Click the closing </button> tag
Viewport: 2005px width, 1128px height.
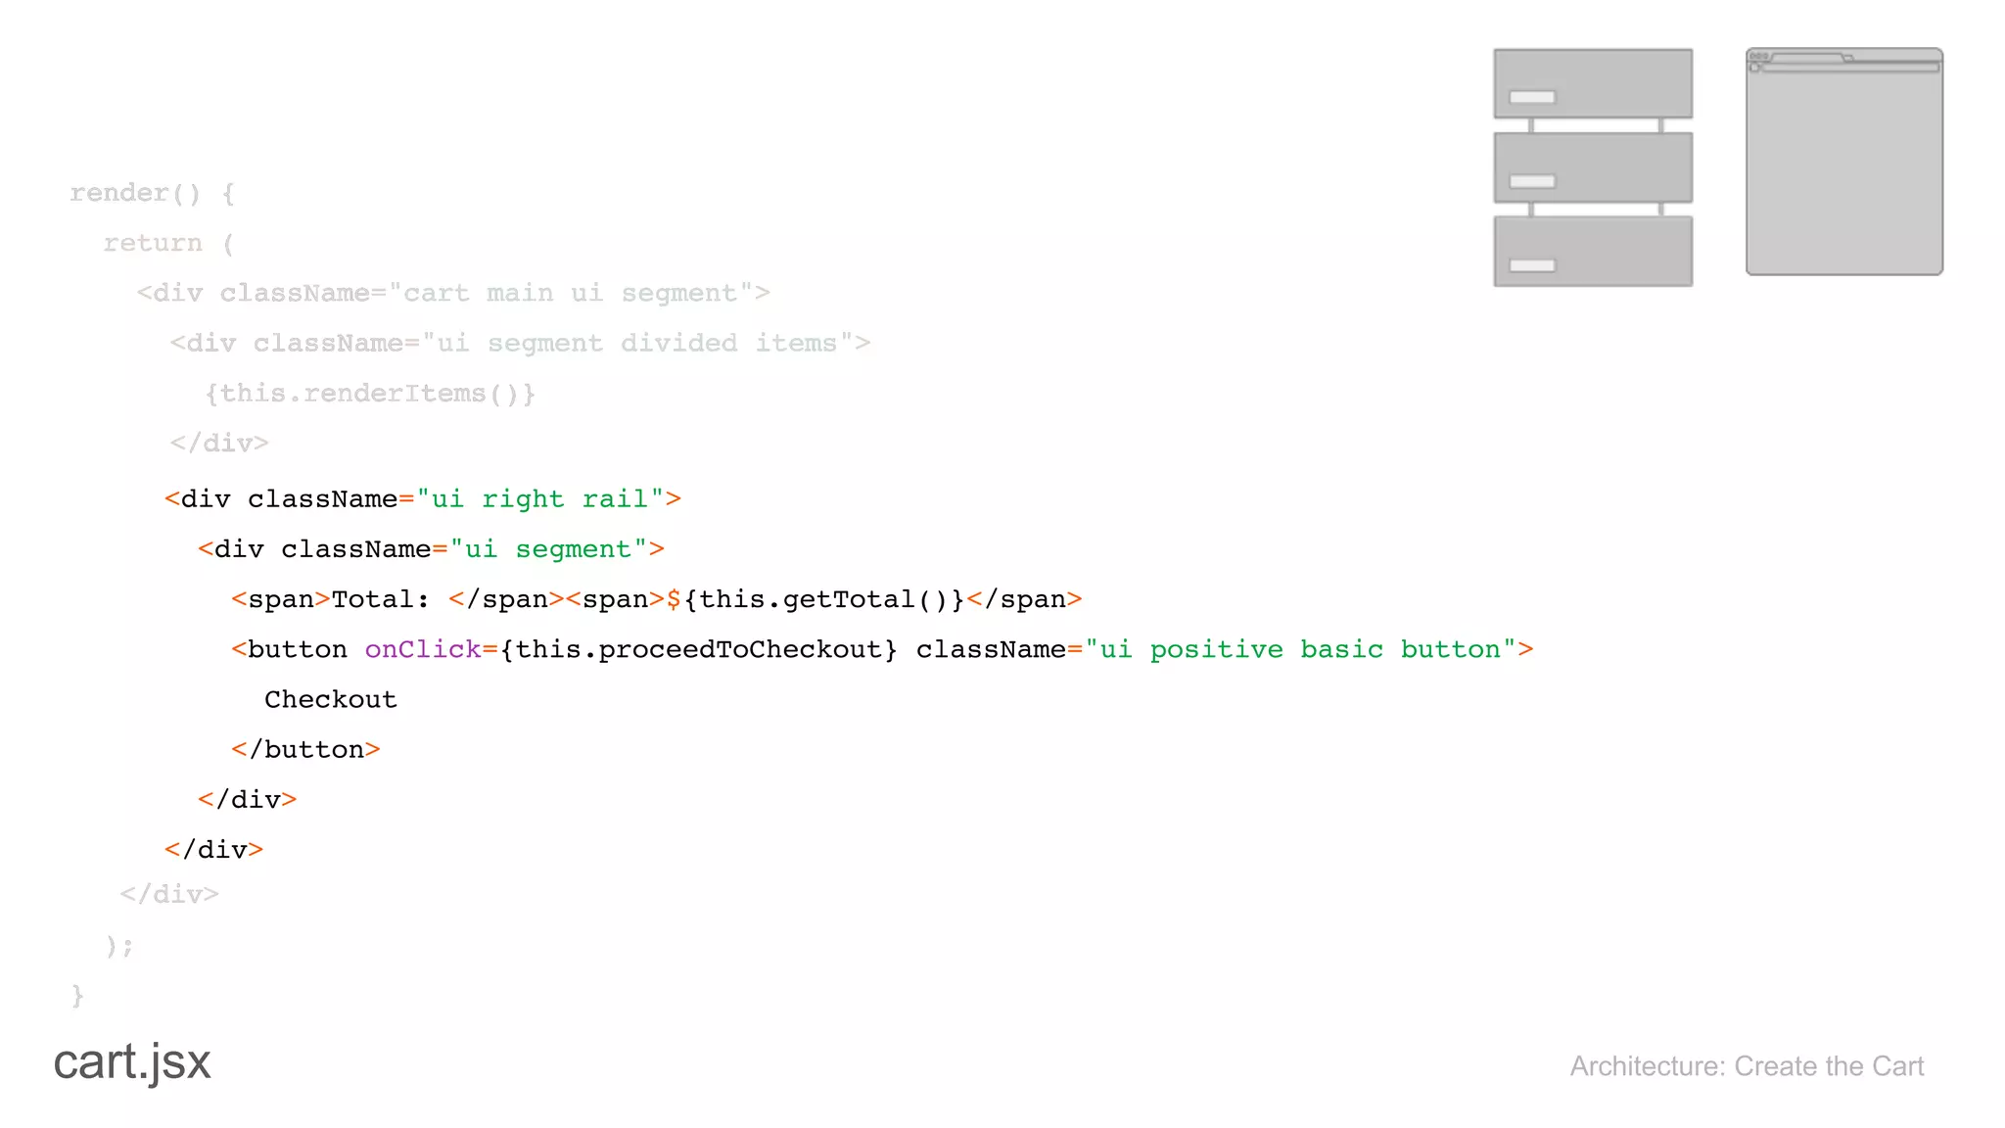tap(305, 750)
